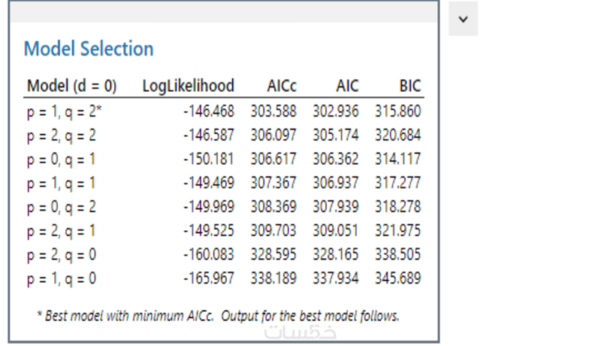The image size is (601, 346).
Task: Click the Model Selection heading
Action: pos(89,50)
